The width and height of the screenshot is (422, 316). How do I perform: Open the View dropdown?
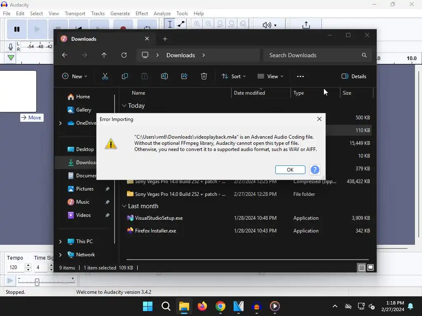(270, 76)
